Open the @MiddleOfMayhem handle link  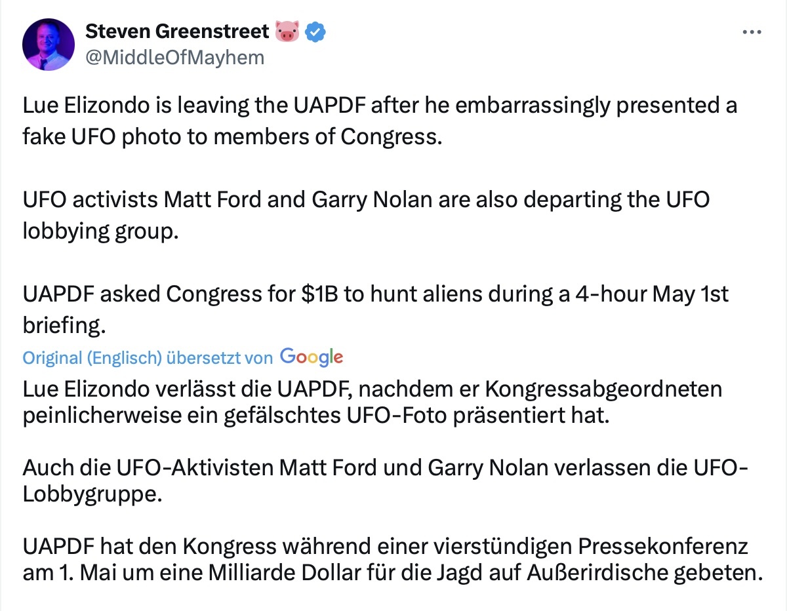tap(174, 58)
